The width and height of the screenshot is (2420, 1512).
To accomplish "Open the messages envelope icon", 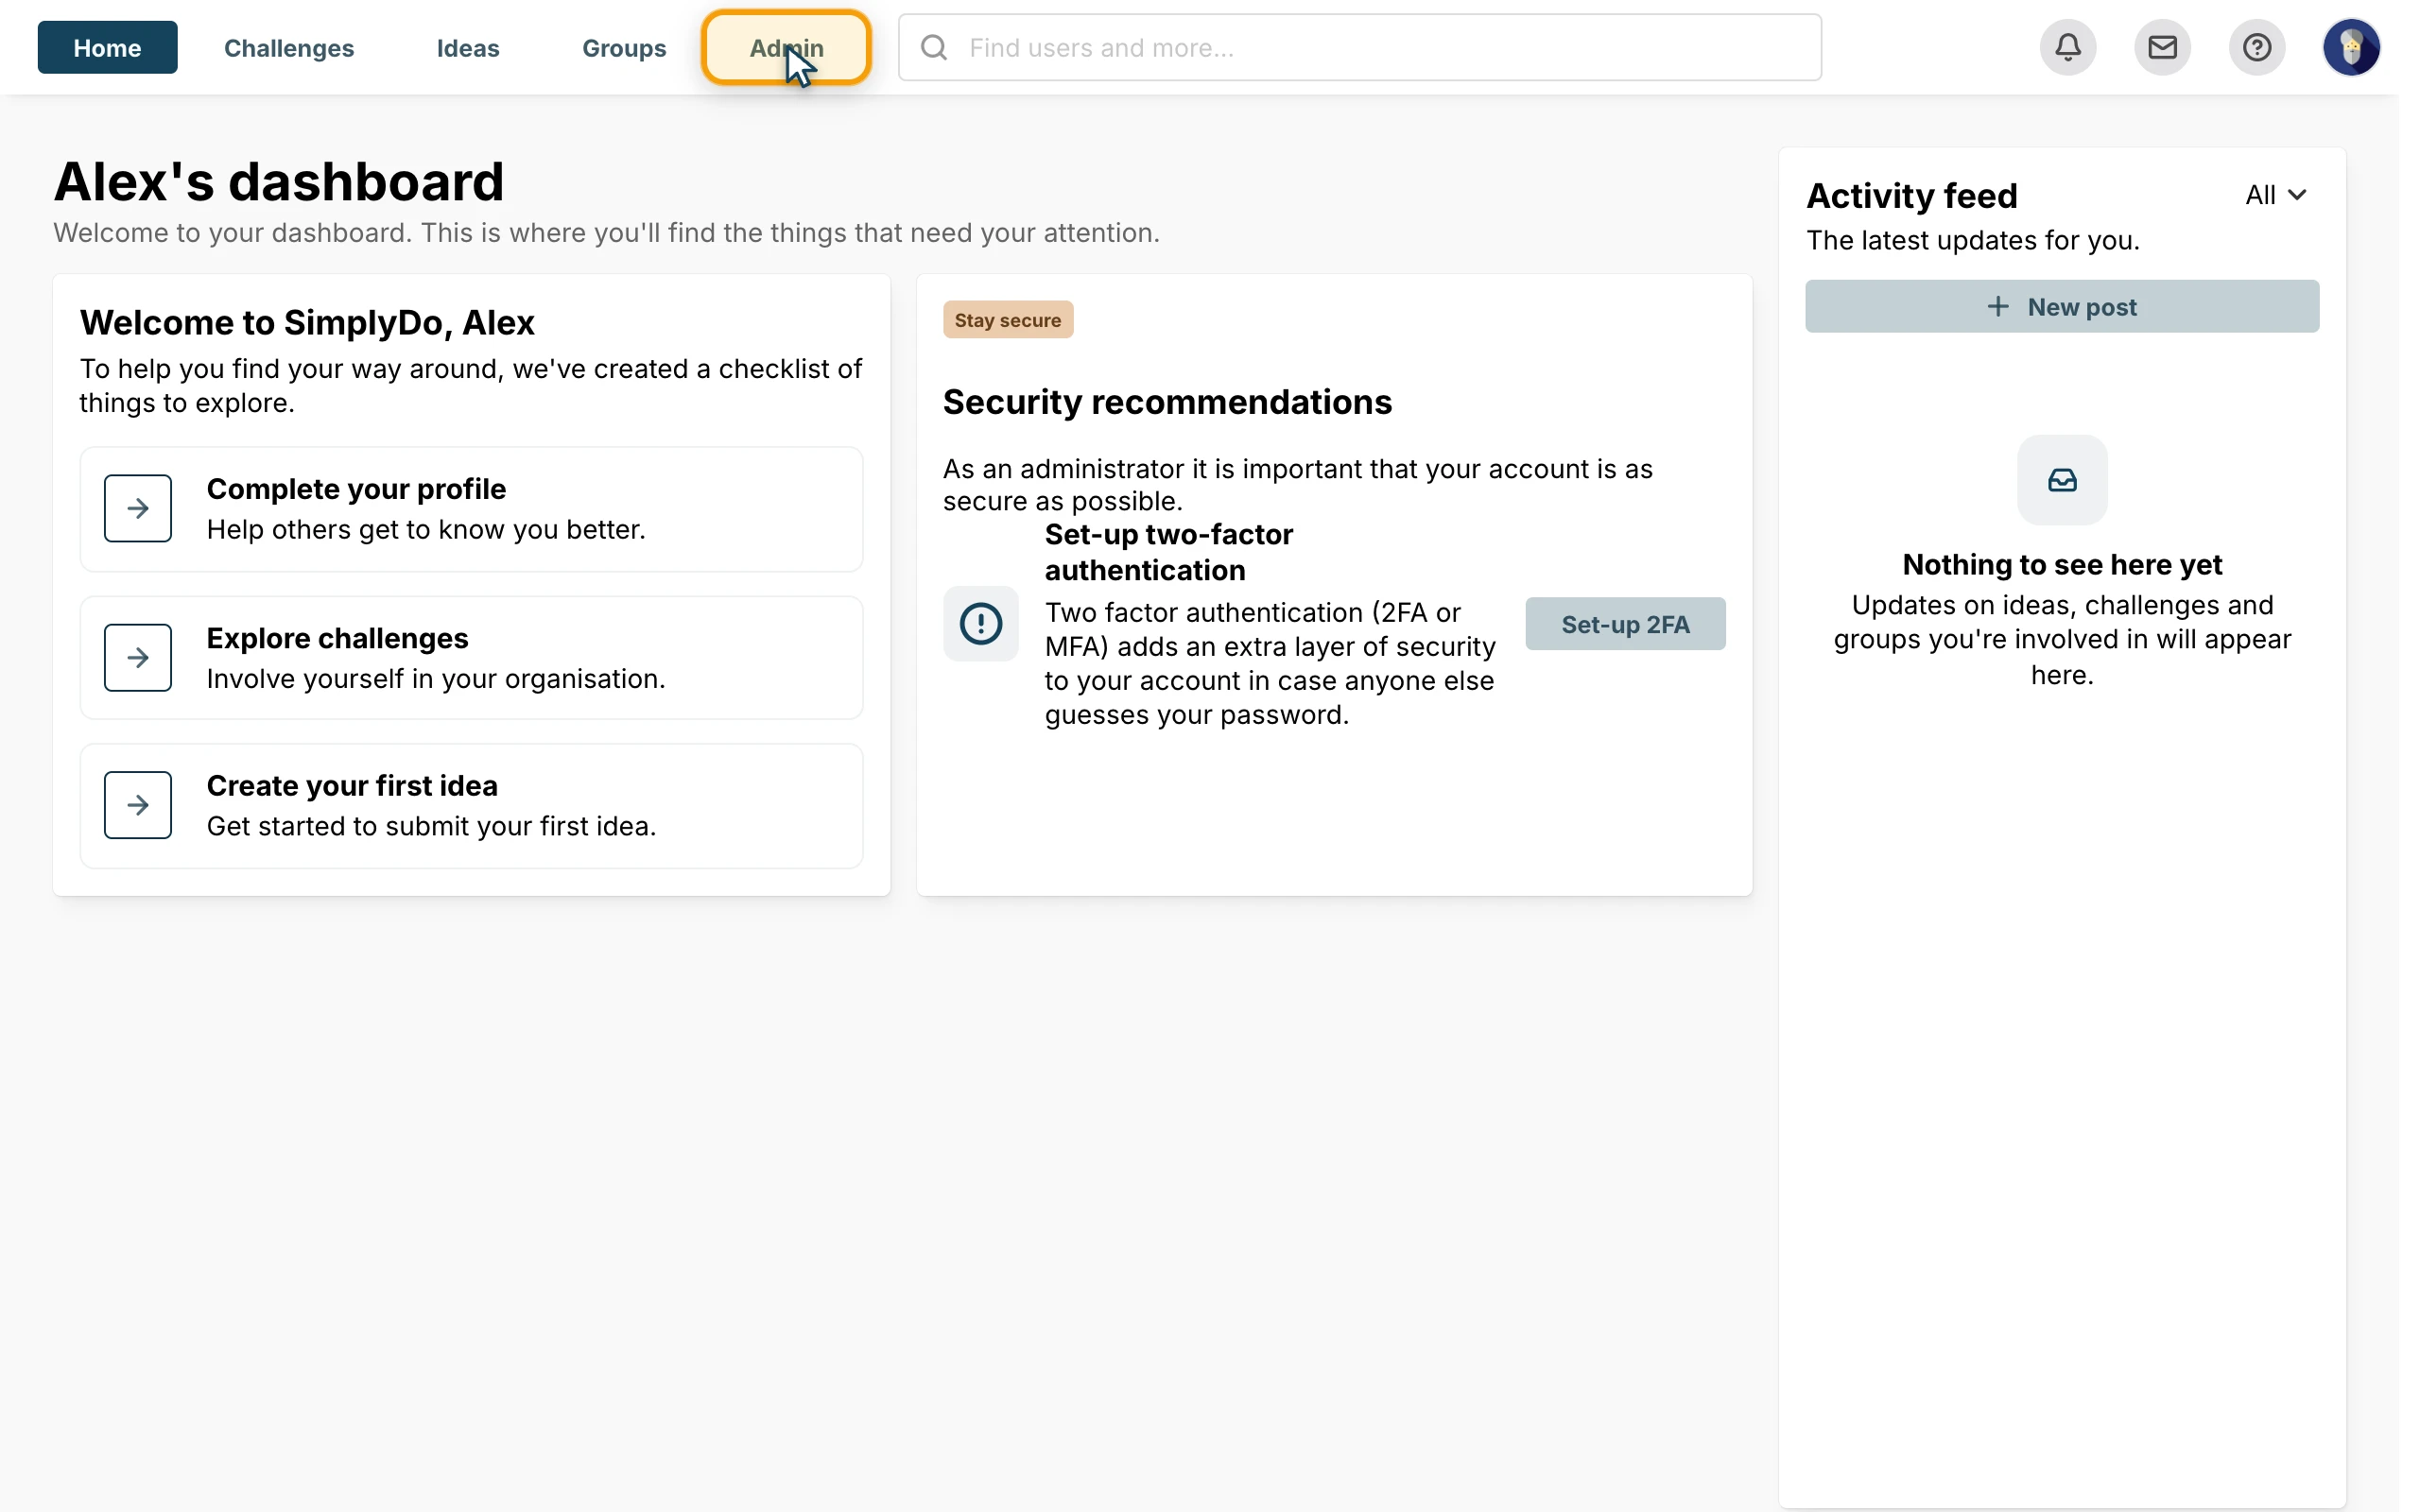I will [x=2162, y=47].
